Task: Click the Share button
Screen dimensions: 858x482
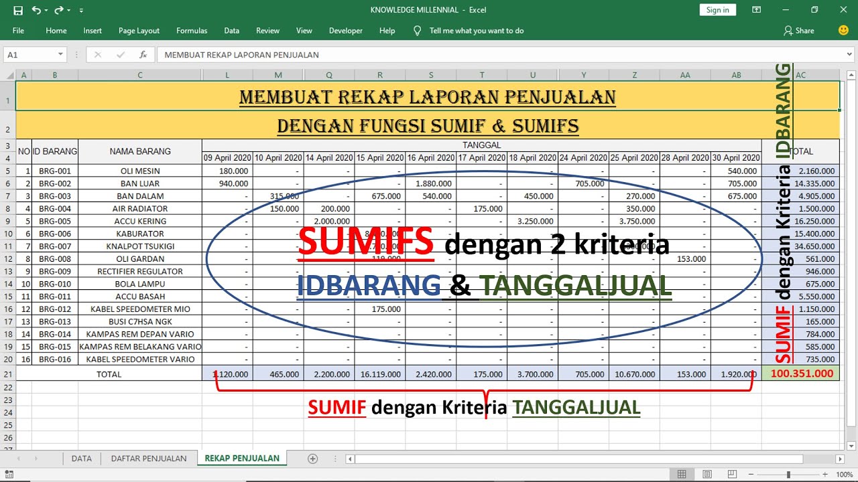Action: pyautogui.click(x=798, y=31)
